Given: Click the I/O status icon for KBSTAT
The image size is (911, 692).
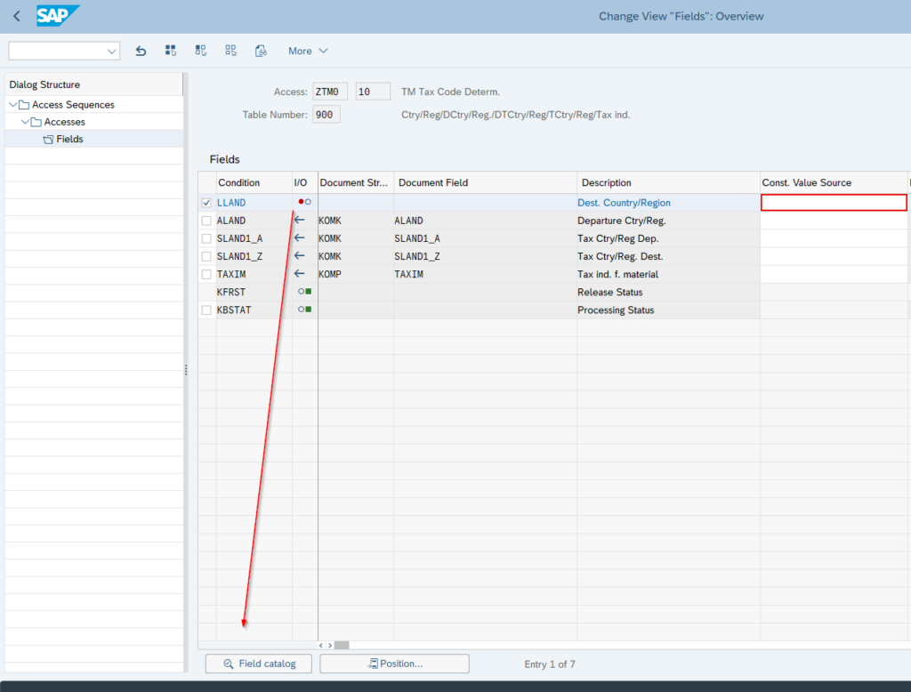Looking at the screenshot, I should [304, 310].
